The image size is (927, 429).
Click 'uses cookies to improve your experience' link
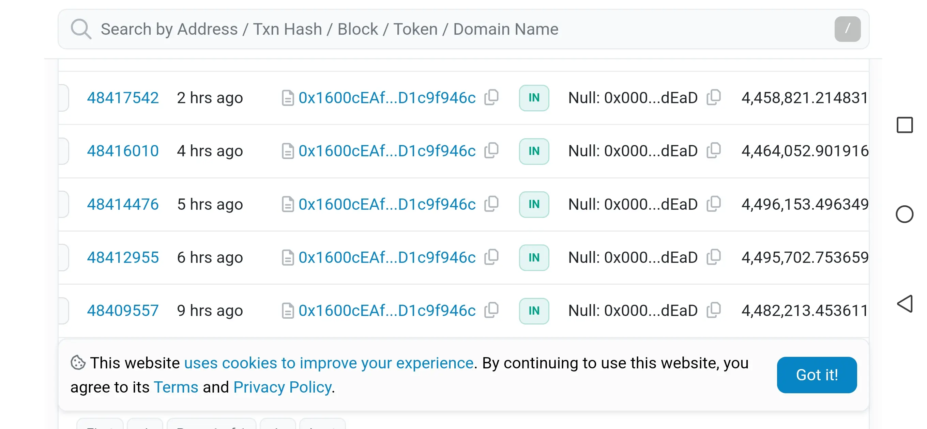(x=329, y=363)
